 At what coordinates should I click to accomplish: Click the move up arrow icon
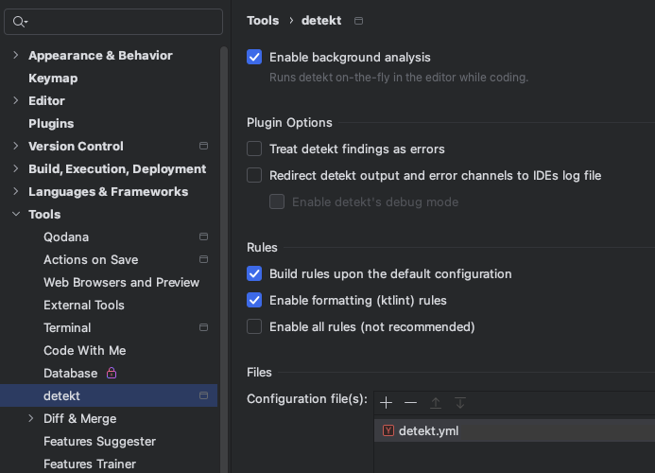[x=436, y=403]
